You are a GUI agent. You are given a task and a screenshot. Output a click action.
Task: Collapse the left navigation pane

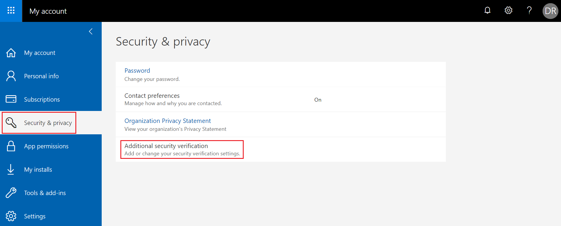(91, 32)
